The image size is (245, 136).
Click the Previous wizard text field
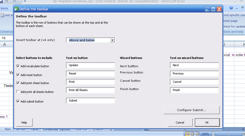[x=194, y=74]
